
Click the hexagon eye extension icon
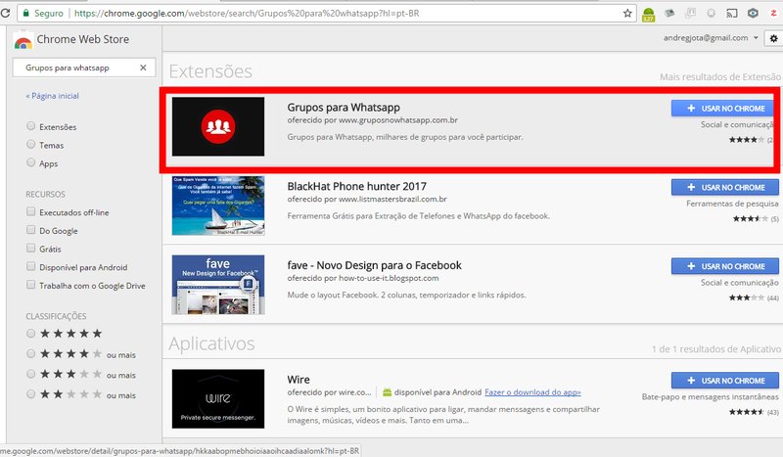[x=753, y=14]
